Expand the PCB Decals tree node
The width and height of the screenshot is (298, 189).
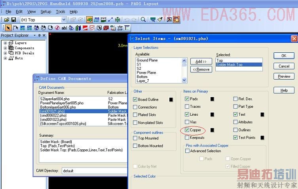5,53
